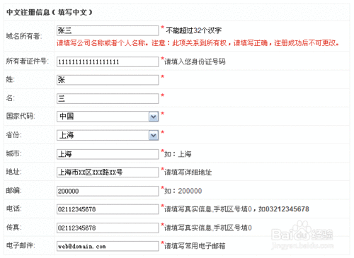Click the label 域名所有者:
This screenshot has height=258, width=354.
(24, 36)
